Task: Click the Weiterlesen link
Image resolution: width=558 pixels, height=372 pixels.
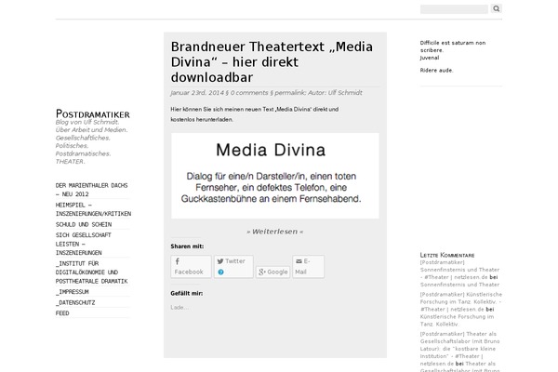Action: pyautogui.click(x=274, y=232)
